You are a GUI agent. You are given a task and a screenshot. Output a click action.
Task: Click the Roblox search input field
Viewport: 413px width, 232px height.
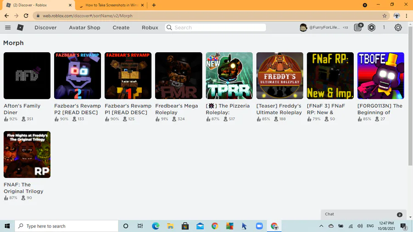[216, 28]
